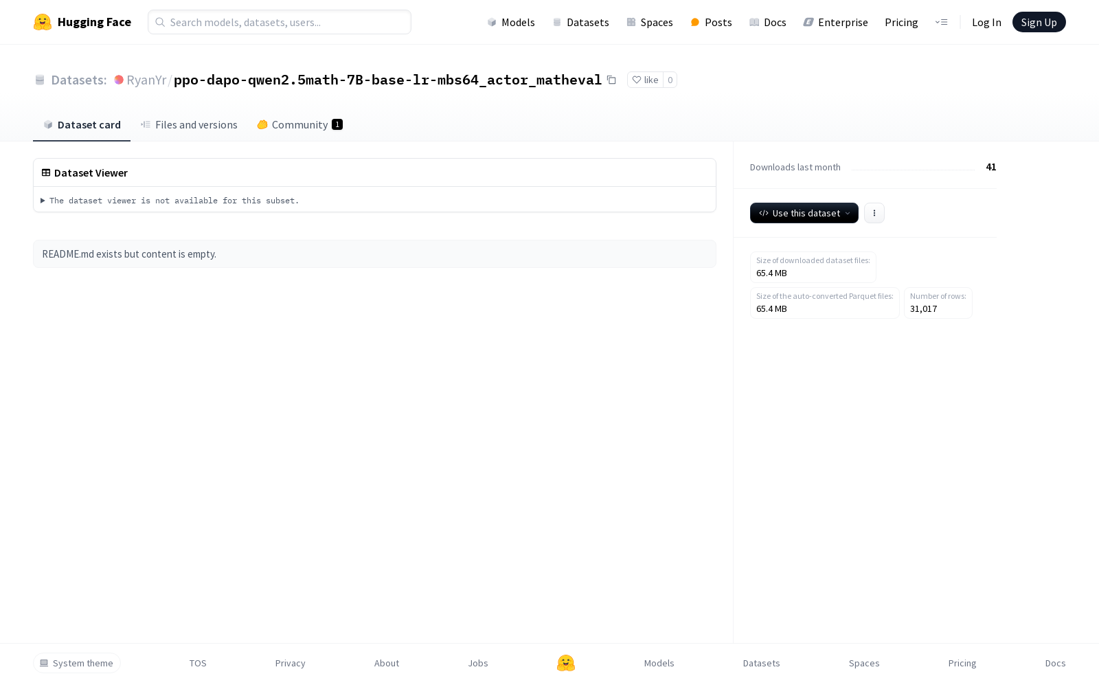This screenshot has height=687, width=1099.
Task: Open Posts in top navigation
Action: pyautogui.click(x=711, y=22)
